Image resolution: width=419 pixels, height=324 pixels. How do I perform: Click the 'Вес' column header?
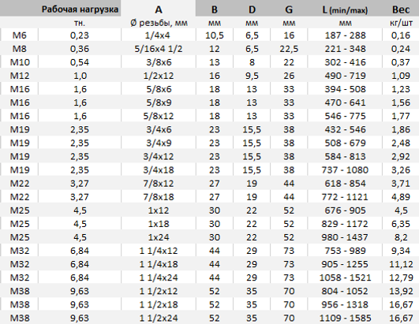point(401,9)
